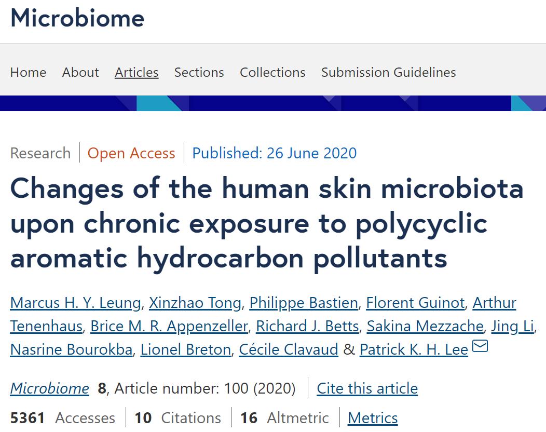546x432 pixels.
Task: Open Submission Guidelines page
Action: (389, 73)
